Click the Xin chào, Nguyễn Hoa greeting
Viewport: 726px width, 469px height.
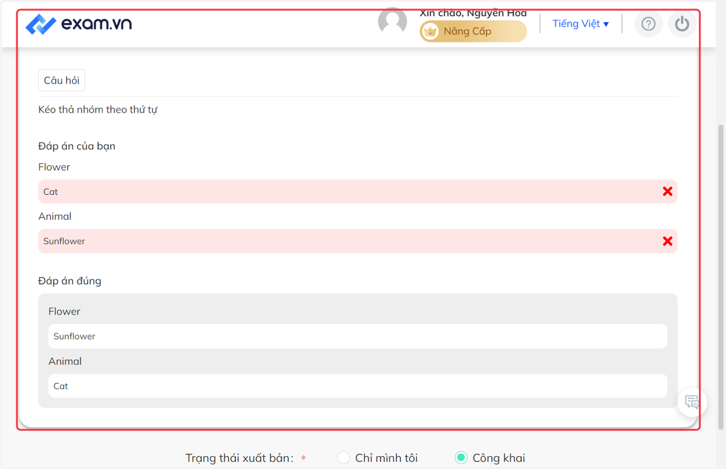click(x=473, y=13)
